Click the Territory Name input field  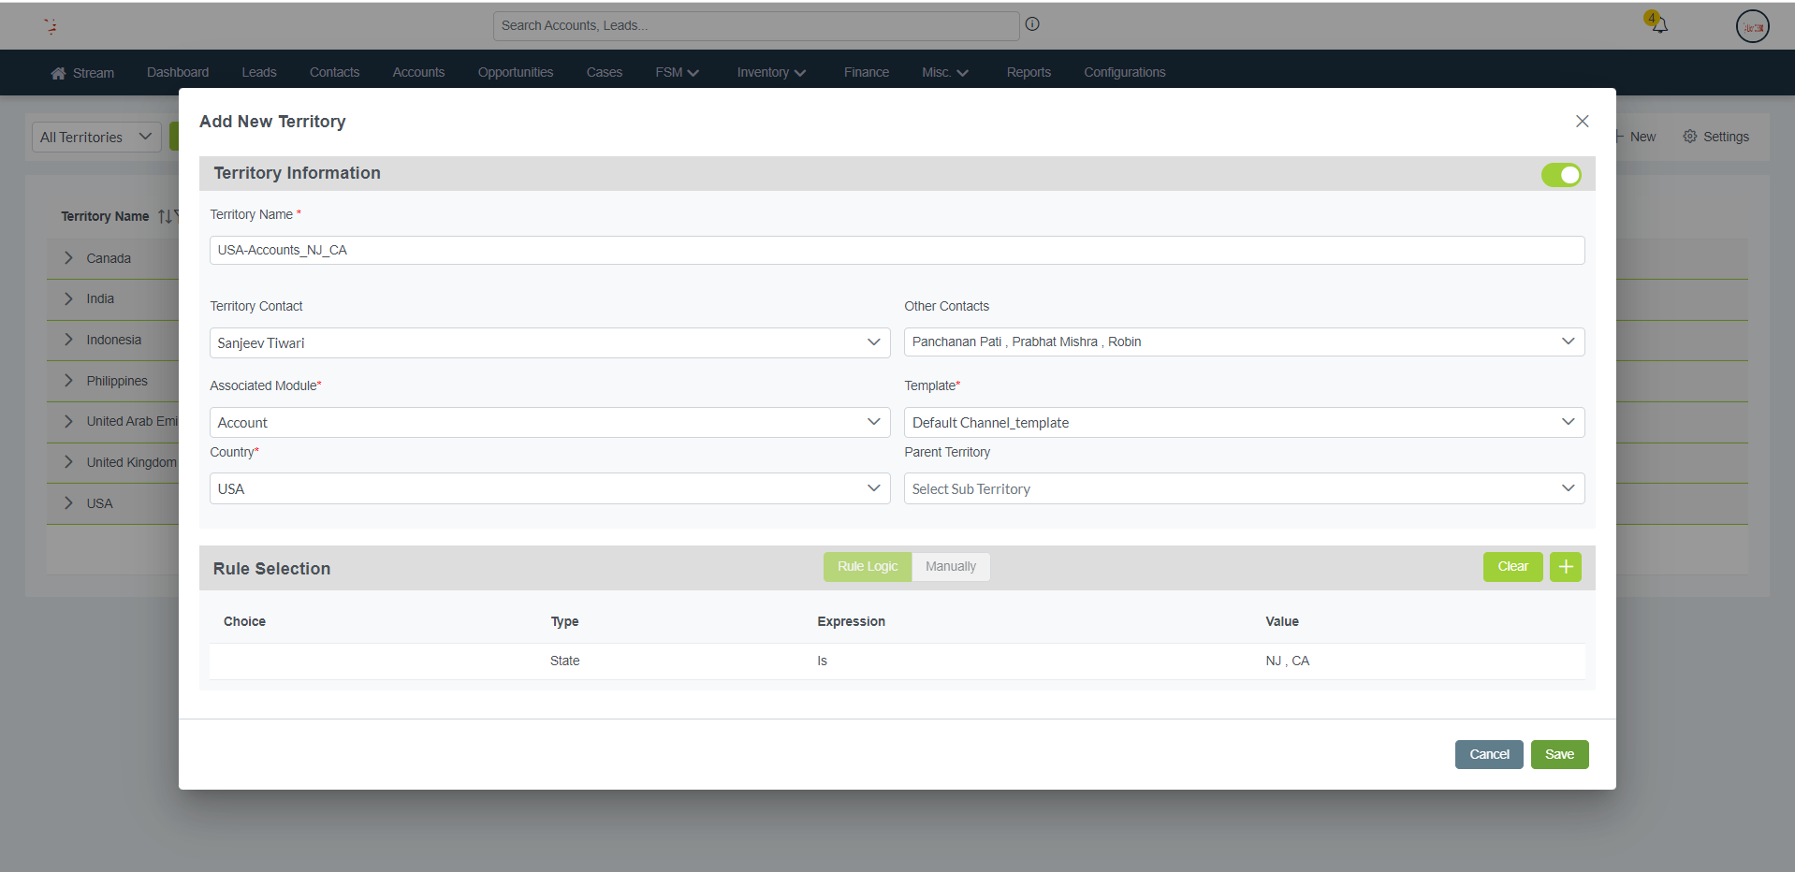896,251
